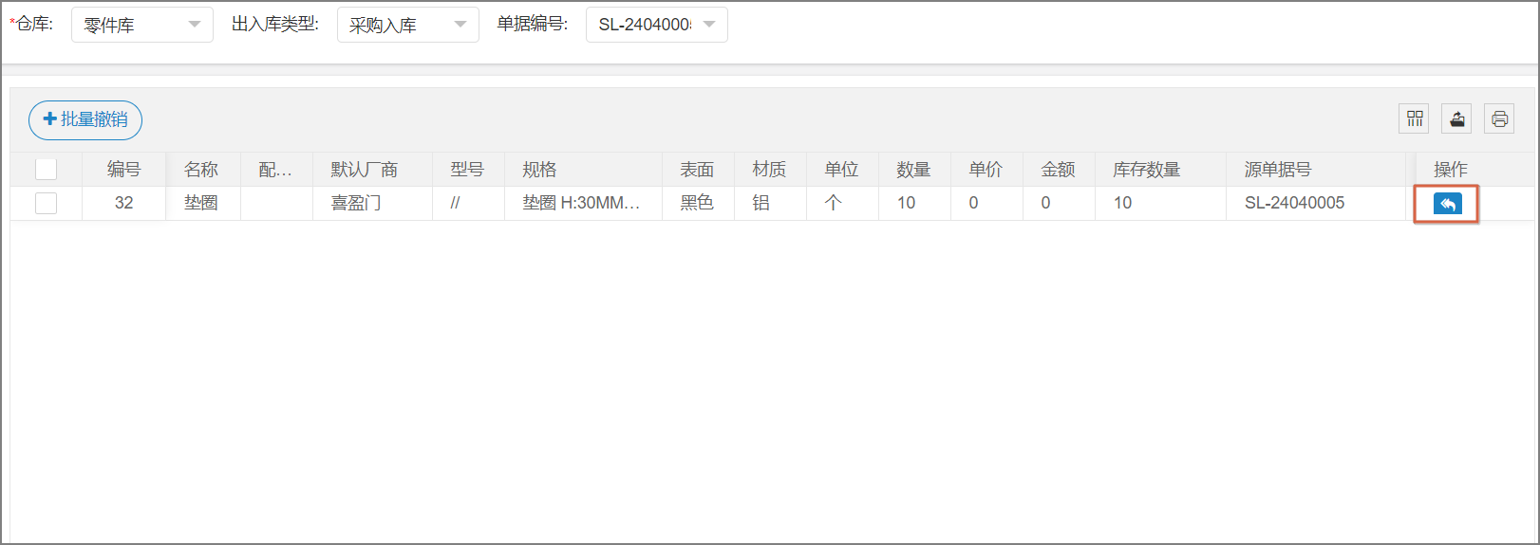Click the 默认厂商 column header
Image resolution: width=1540 pixels, height=545 pixels.
(x=364, y=170)
